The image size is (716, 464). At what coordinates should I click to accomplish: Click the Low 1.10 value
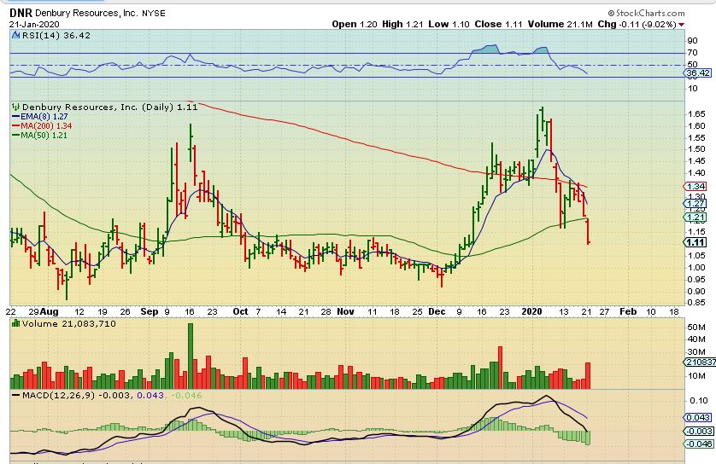(x=449, y=24)
